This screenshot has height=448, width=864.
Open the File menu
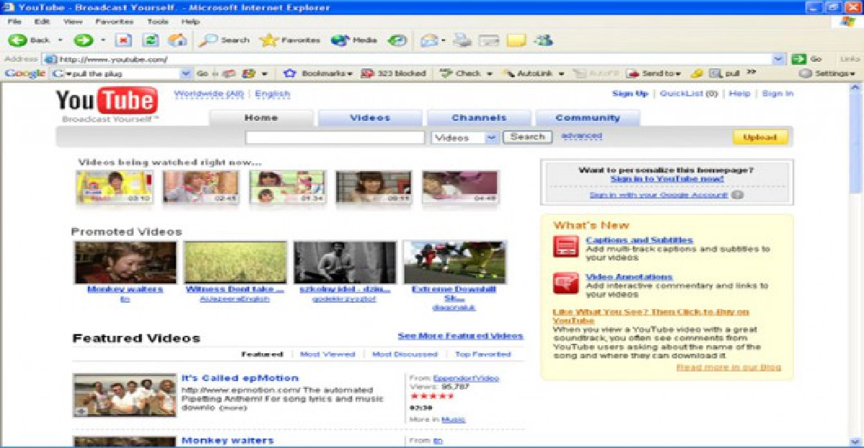[x=14, y=22]
